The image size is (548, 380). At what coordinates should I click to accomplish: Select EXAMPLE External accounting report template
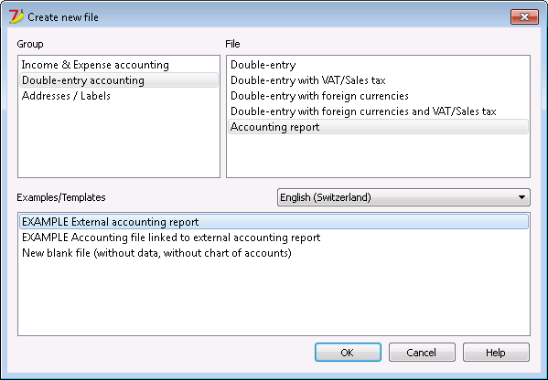(x=274, y=222)
